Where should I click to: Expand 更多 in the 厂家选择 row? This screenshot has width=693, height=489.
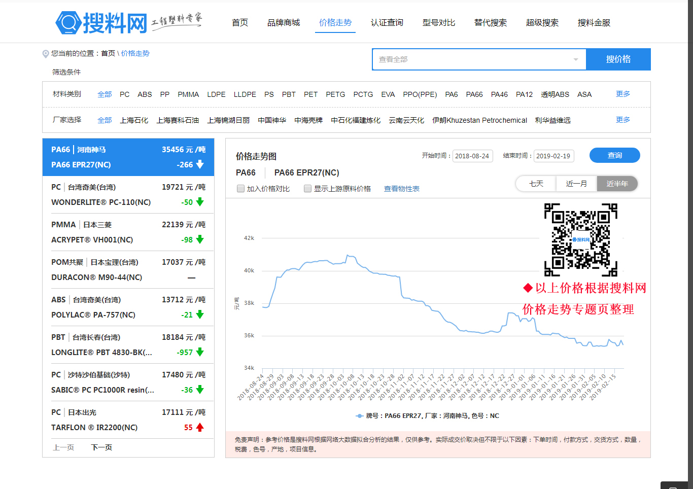(x=622, y=120)
